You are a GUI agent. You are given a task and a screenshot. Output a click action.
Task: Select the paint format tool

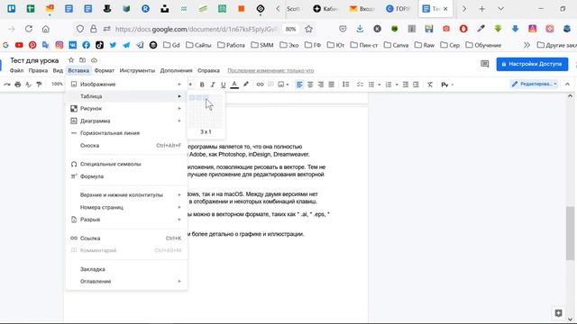coord(39,85)
